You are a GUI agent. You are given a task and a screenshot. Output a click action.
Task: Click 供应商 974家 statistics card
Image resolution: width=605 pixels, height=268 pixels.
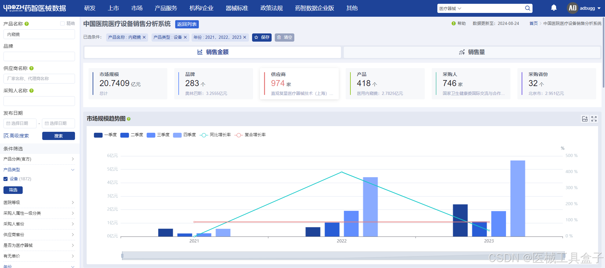click(299, 84)
